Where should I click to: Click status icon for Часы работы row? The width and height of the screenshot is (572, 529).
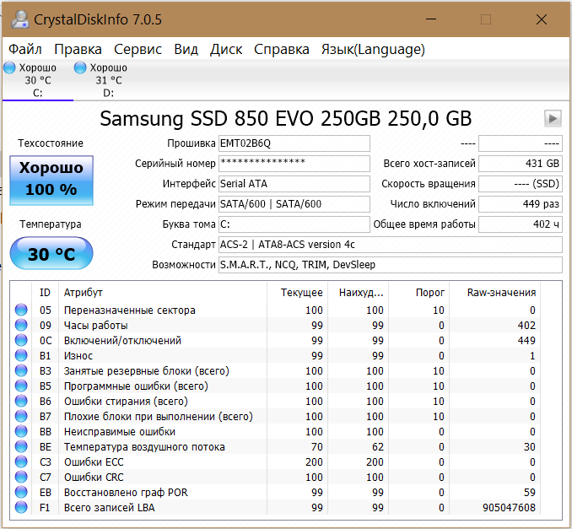point(21,325)
